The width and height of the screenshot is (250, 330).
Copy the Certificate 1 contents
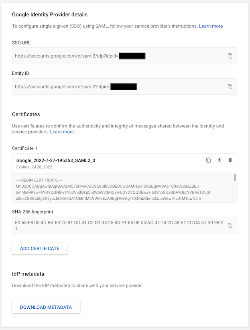point(208,160)
